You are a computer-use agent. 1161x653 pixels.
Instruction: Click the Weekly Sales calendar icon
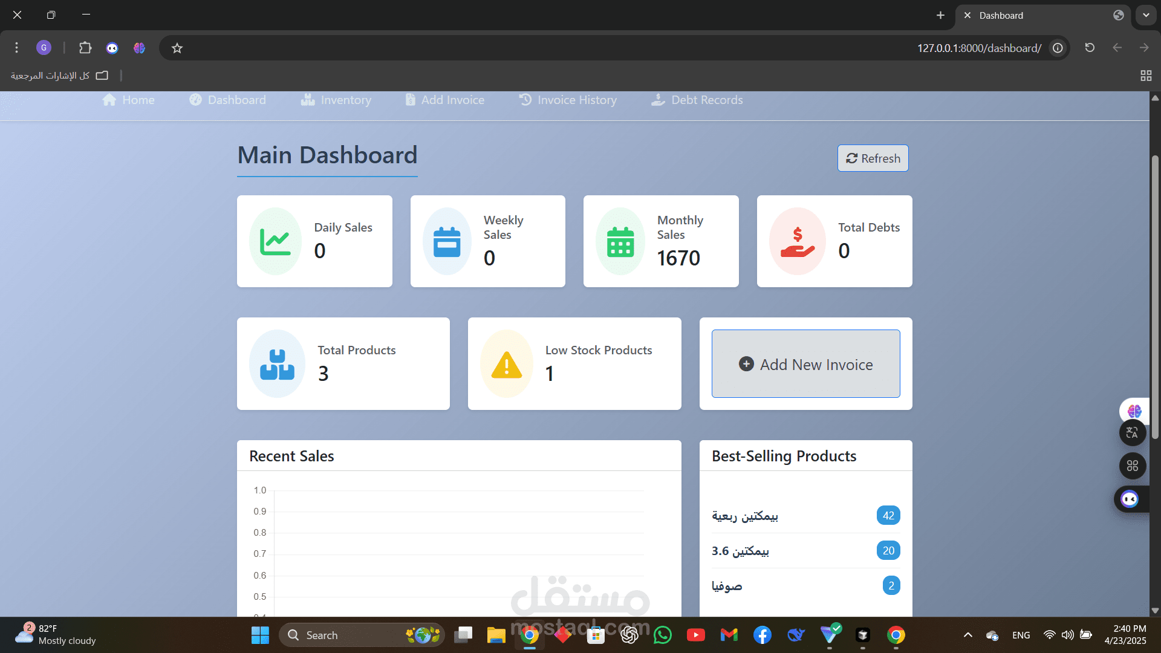coord(447,242)
